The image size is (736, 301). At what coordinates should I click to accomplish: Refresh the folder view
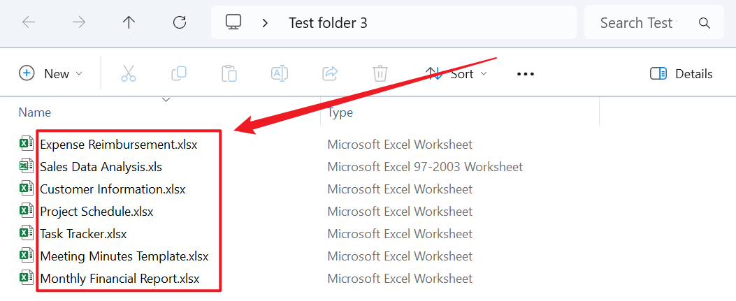point(180,22)
